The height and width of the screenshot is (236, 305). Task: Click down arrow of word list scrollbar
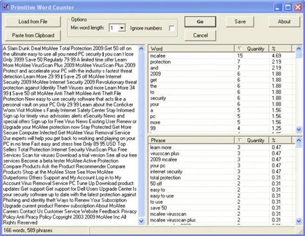point(299,129)
